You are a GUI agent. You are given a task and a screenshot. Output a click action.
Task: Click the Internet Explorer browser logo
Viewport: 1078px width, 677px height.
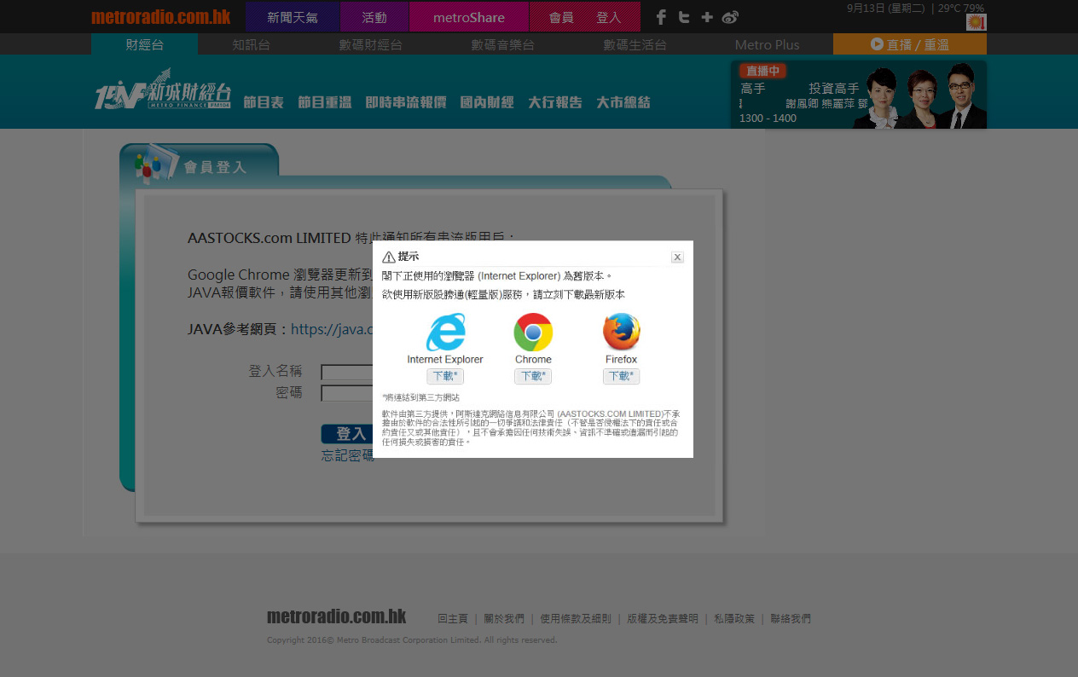click(x=446, y=333)
